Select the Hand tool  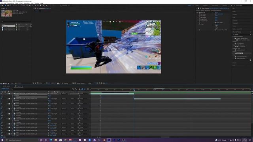(8, 6)
